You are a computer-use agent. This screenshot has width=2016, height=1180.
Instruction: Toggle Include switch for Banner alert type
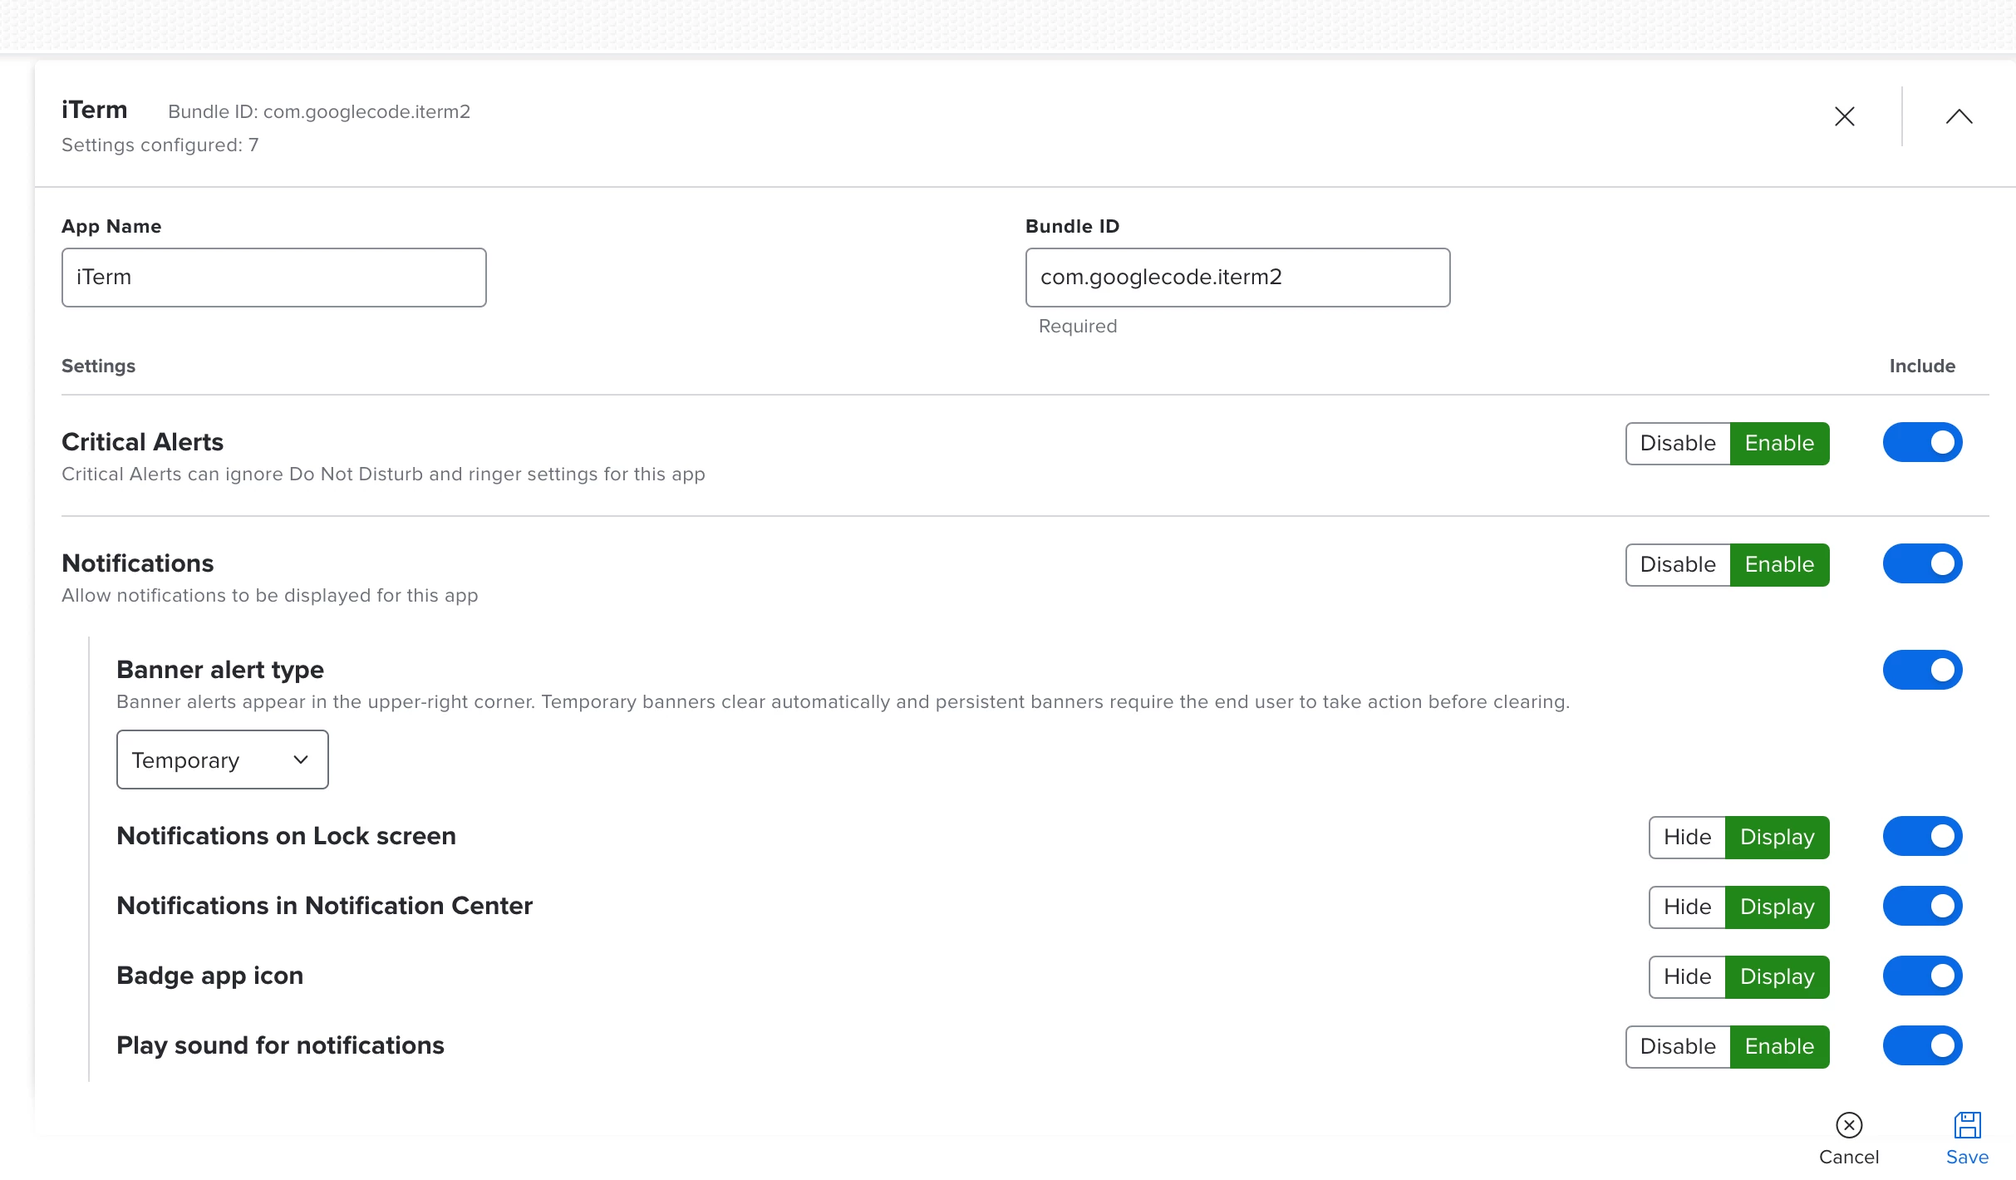point(1923,670)
